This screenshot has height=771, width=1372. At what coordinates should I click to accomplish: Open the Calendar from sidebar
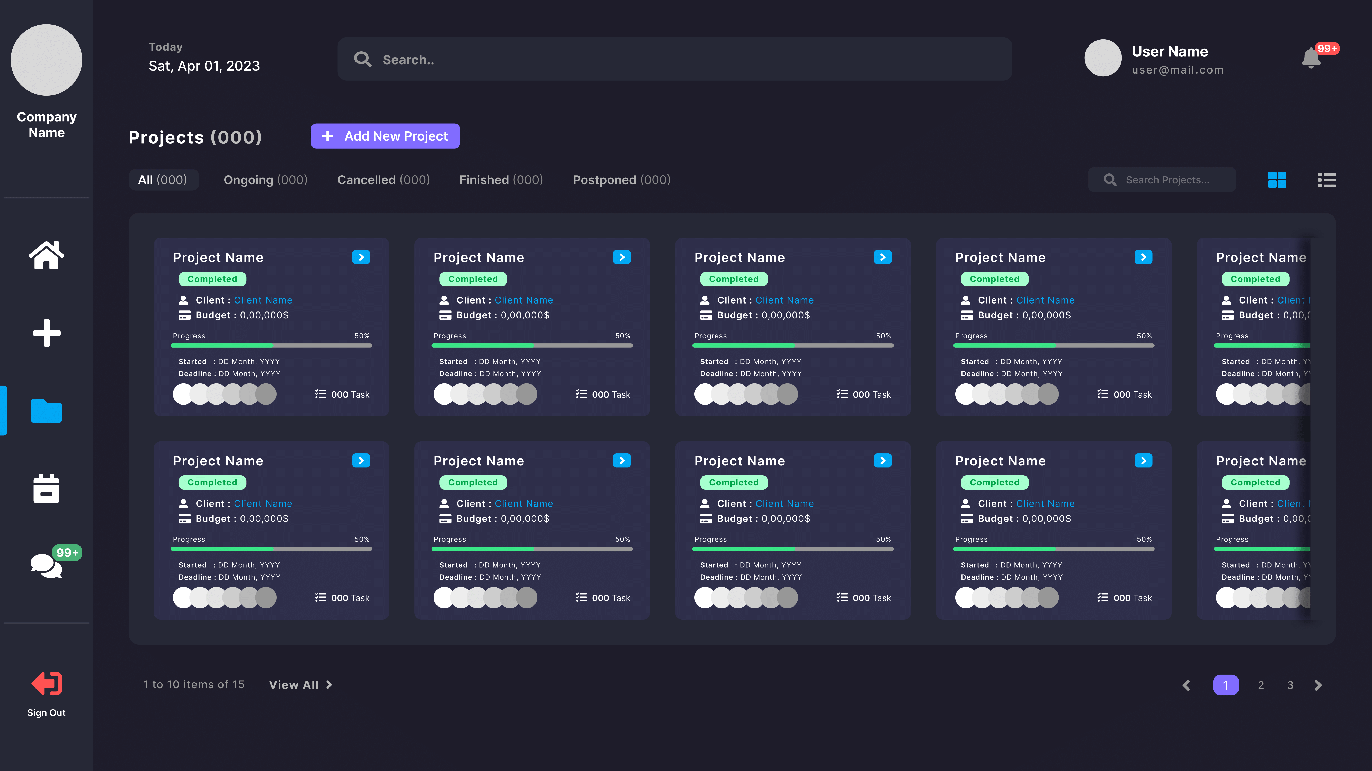click(x=46, y=489)
